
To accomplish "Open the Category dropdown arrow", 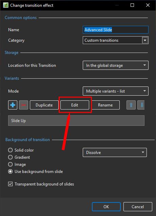I will pyautogui.click(x=145, y=40).
